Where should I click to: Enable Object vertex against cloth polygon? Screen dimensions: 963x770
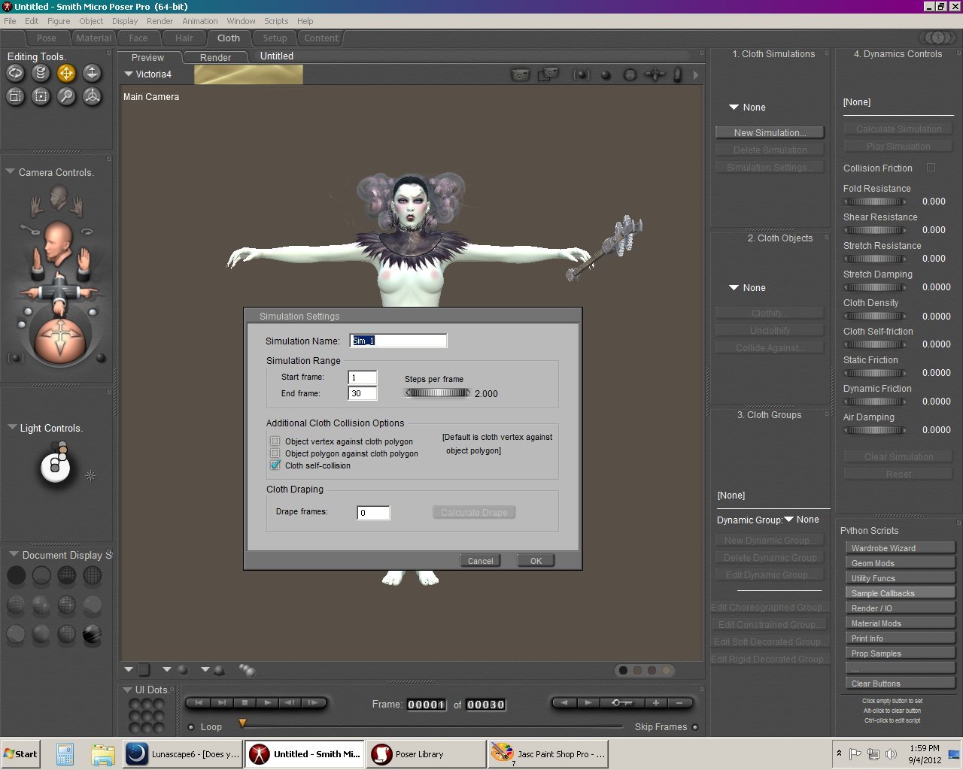pos(275,441)
